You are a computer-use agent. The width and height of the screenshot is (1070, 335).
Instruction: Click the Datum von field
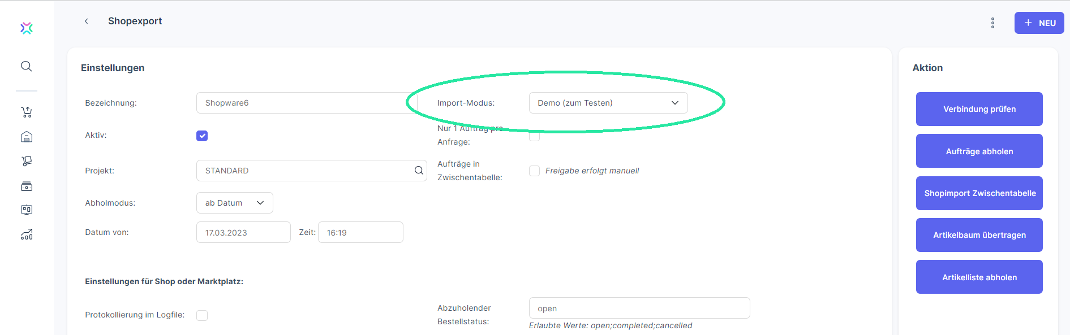pyautogui.click(x=243, y=232)
